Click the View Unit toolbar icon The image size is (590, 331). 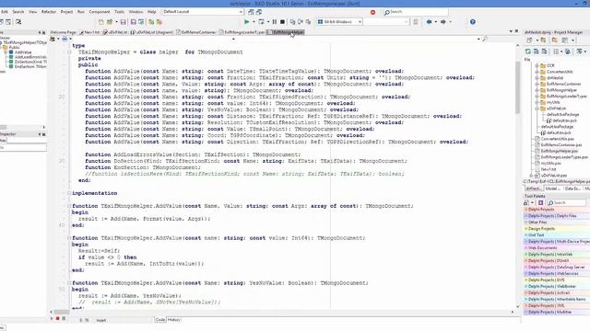tap(2, 22)
